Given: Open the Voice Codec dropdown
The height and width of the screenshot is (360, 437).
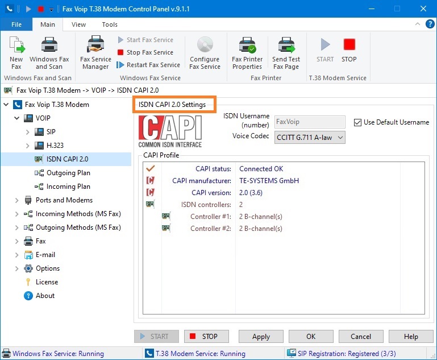Looking at the screenshot, I should pos(310,138).
